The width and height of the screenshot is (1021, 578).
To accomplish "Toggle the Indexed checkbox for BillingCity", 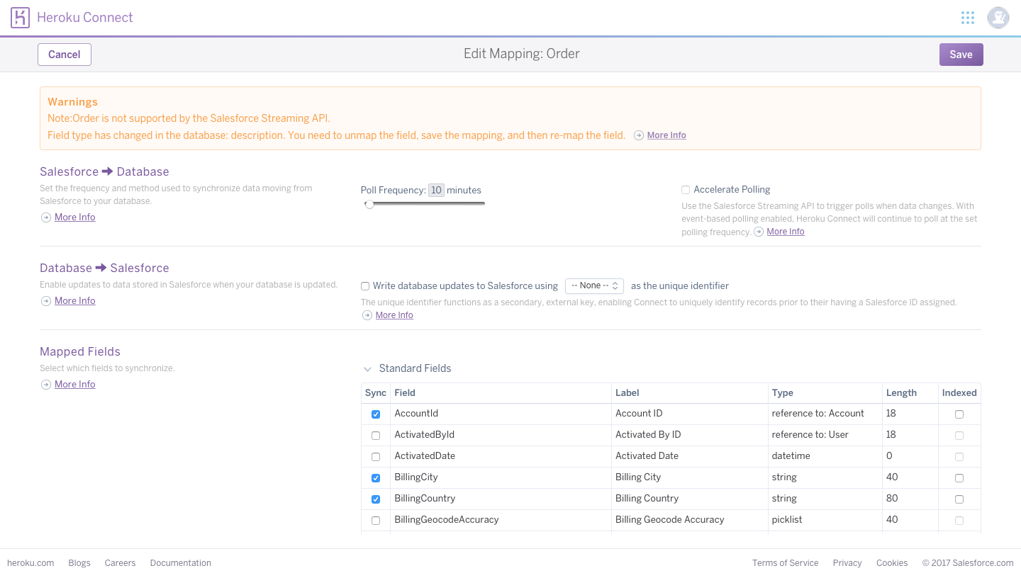I will pos(959,478).
